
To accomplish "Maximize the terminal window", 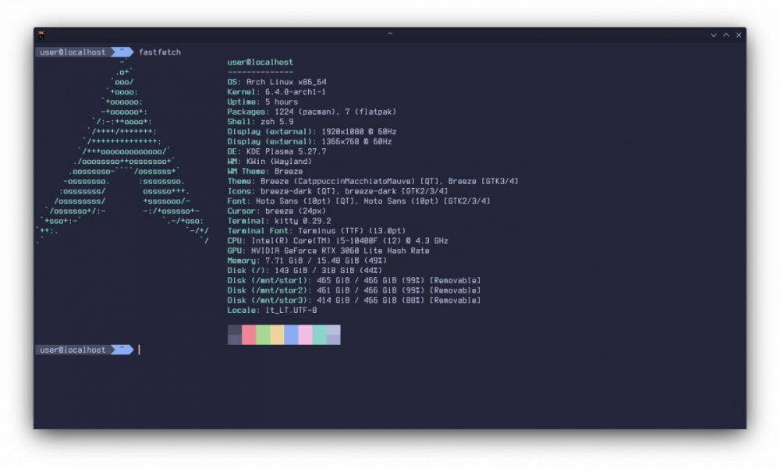I will point(726,35).
